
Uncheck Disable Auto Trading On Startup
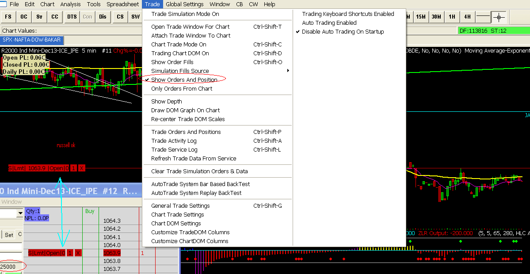point(350,31)
